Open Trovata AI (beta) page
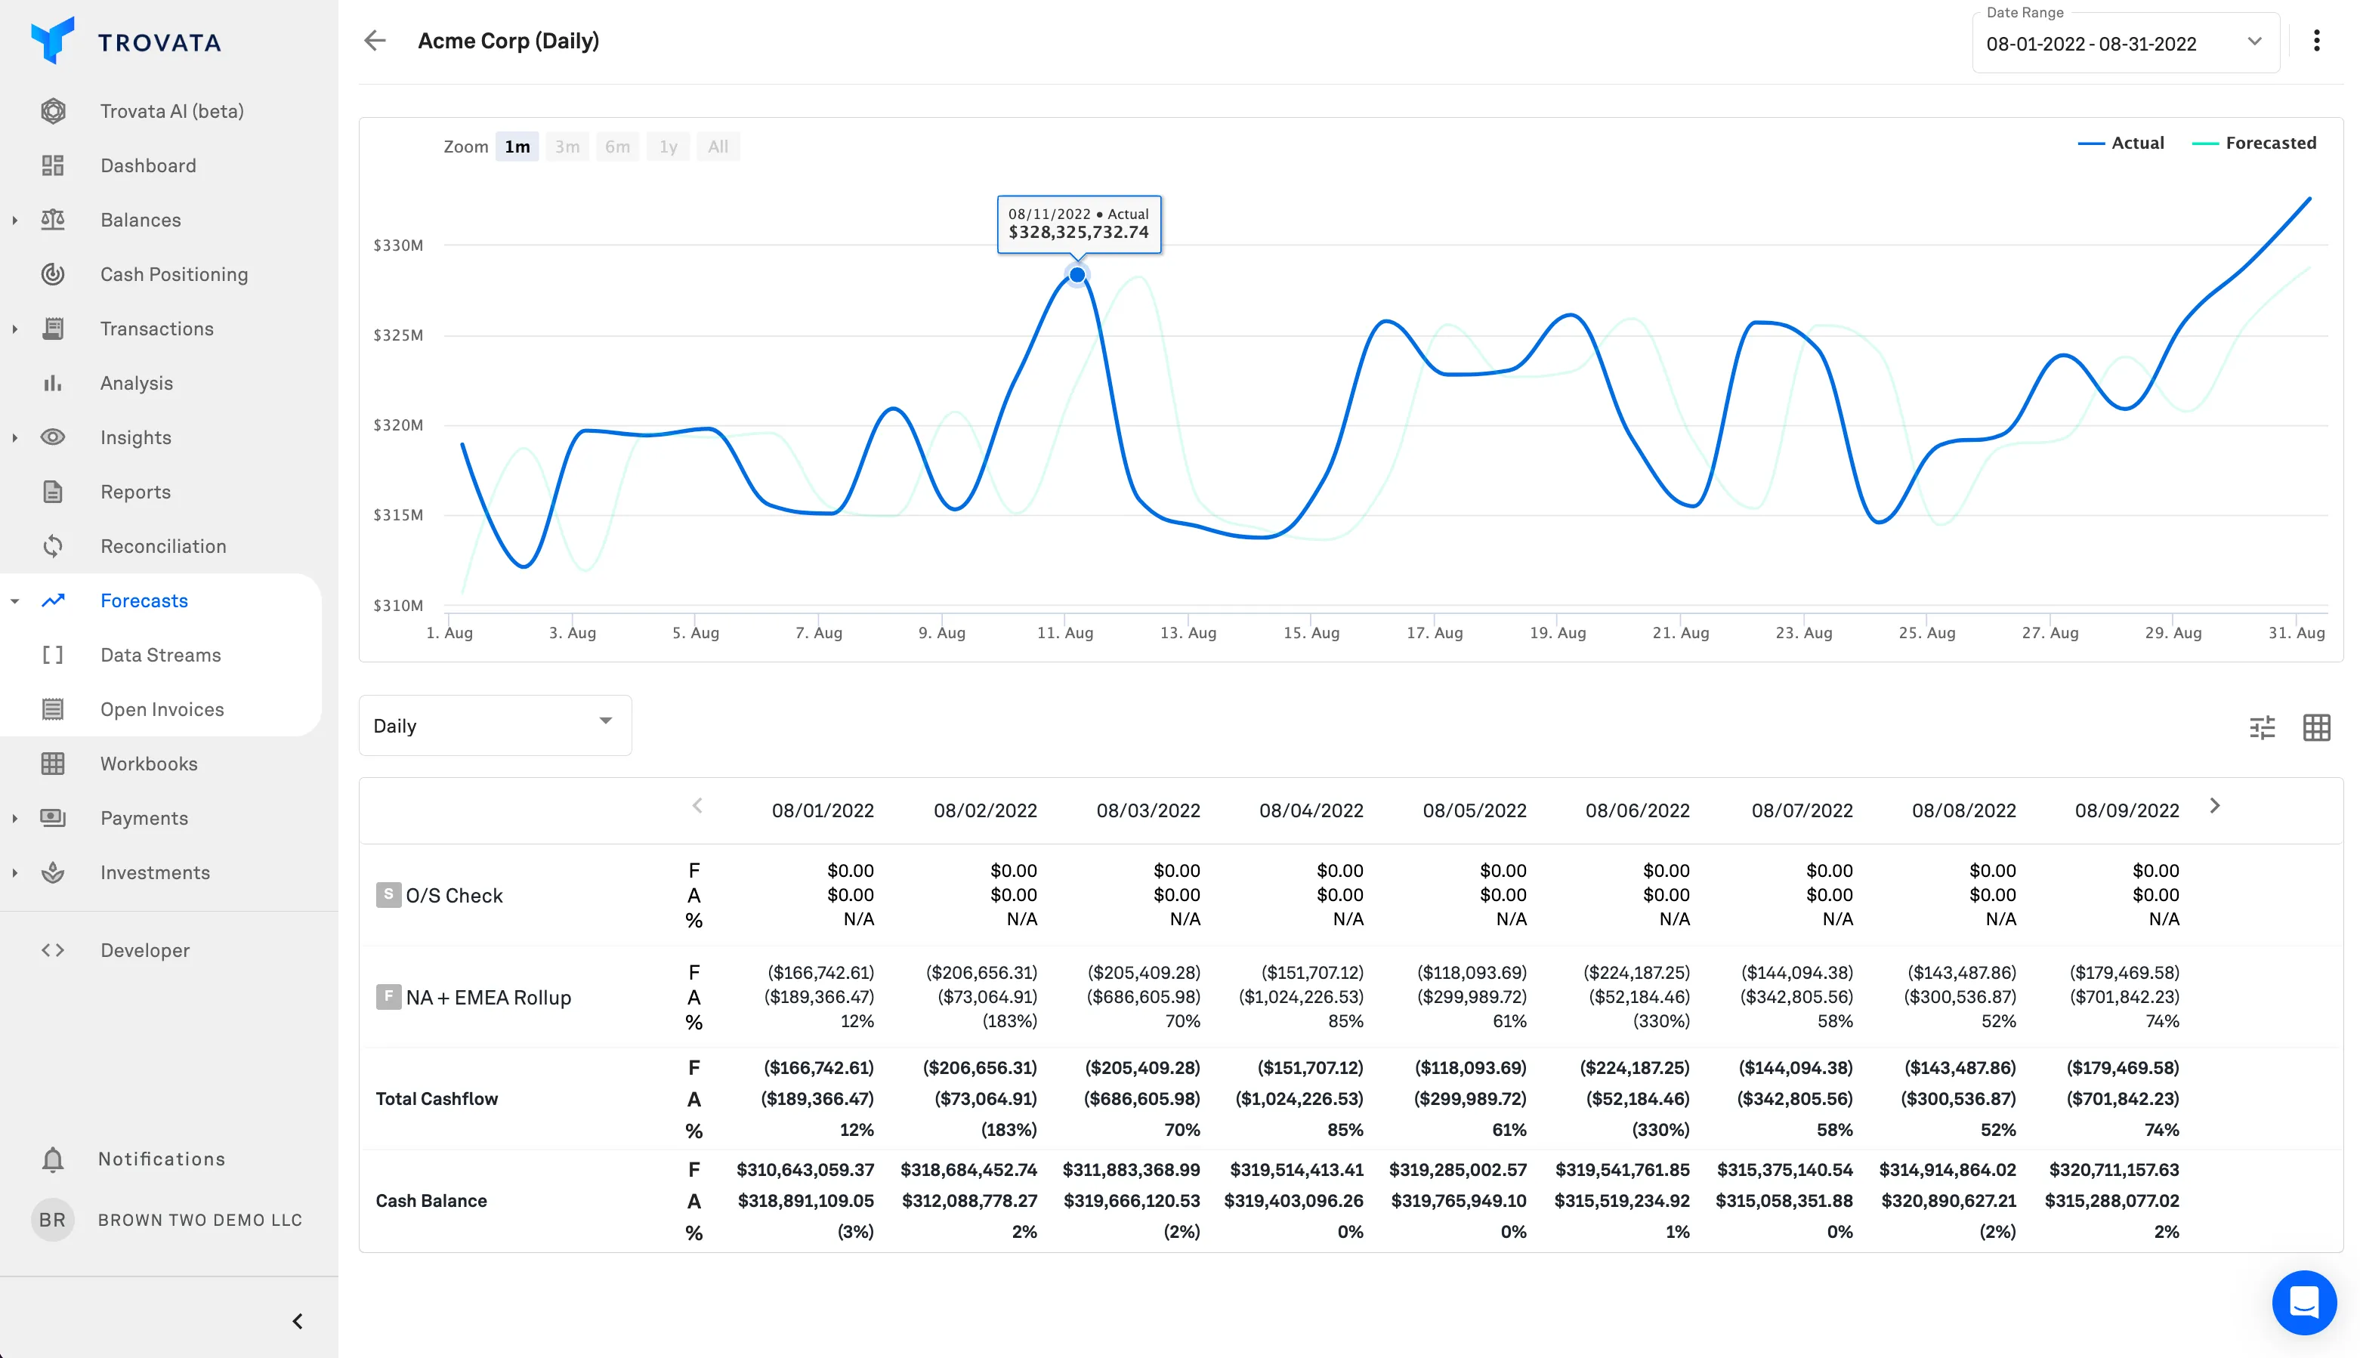Screen dimensions: 2360x1358 (171, 111)
